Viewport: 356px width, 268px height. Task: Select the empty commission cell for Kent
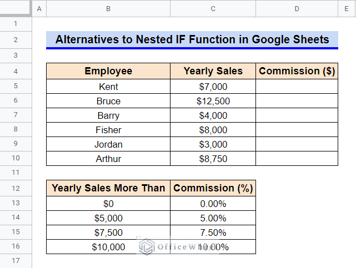coord(297,87)
